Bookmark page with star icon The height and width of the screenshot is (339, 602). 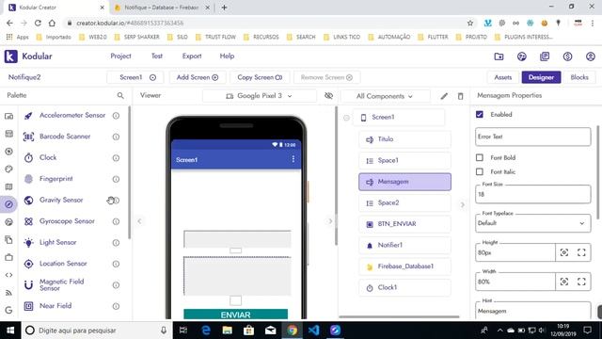(x=470, y=23)
